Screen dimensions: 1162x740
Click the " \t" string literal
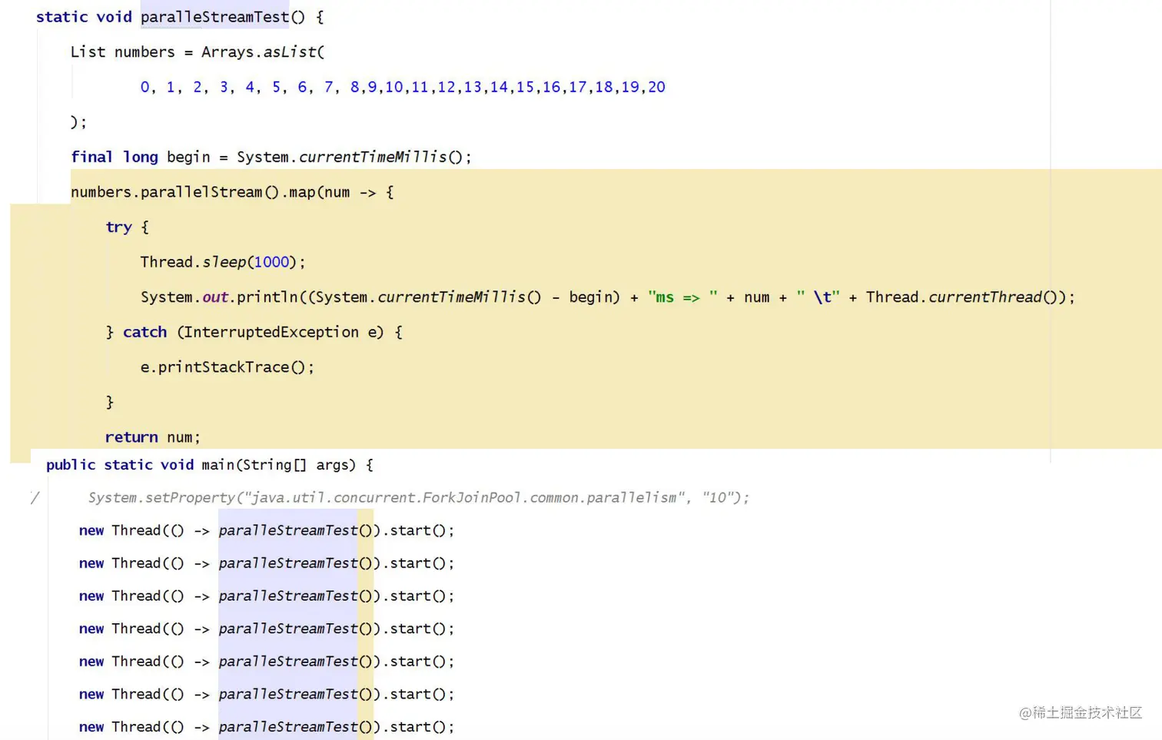(x=818, y=297)
